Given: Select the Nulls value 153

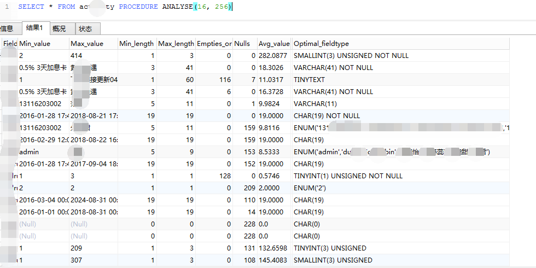Looking at the screenshot, I should click(245, 152).
